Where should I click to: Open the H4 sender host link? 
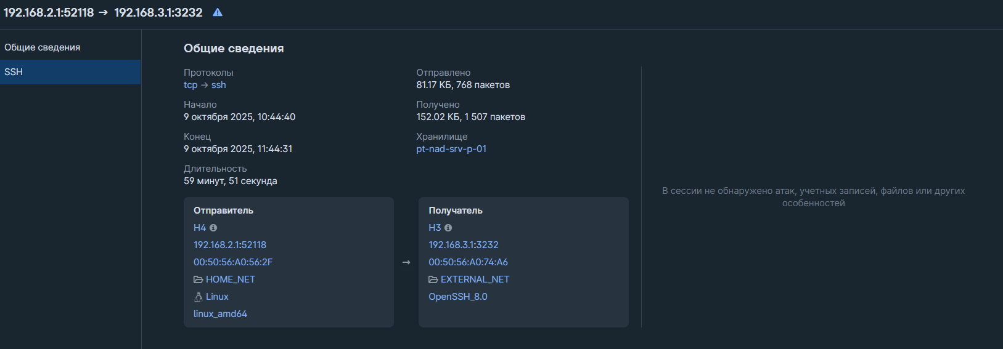point(200,228)
